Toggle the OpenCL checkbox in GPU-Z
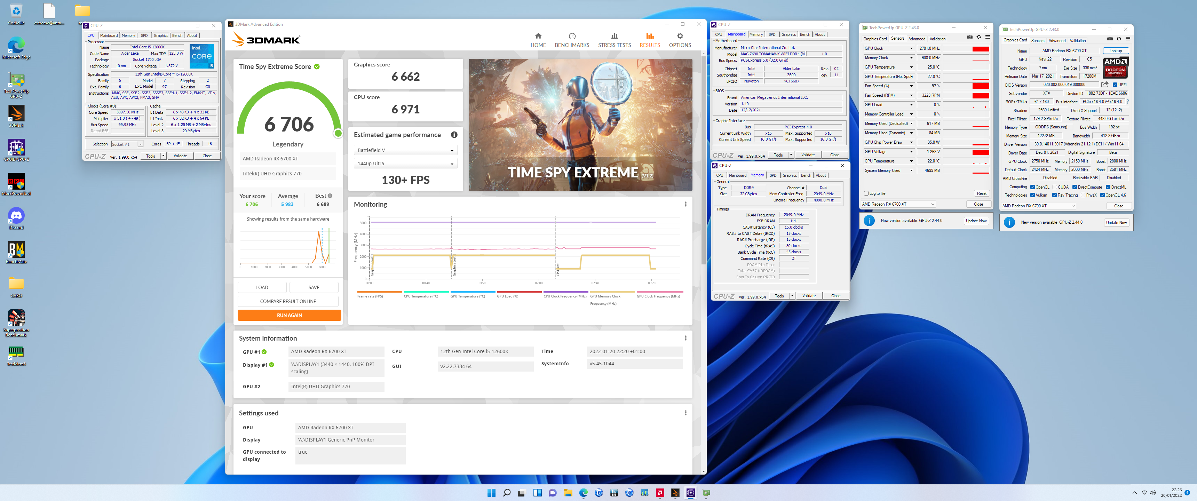The image size is (1197, 501). click(1032, 187)
